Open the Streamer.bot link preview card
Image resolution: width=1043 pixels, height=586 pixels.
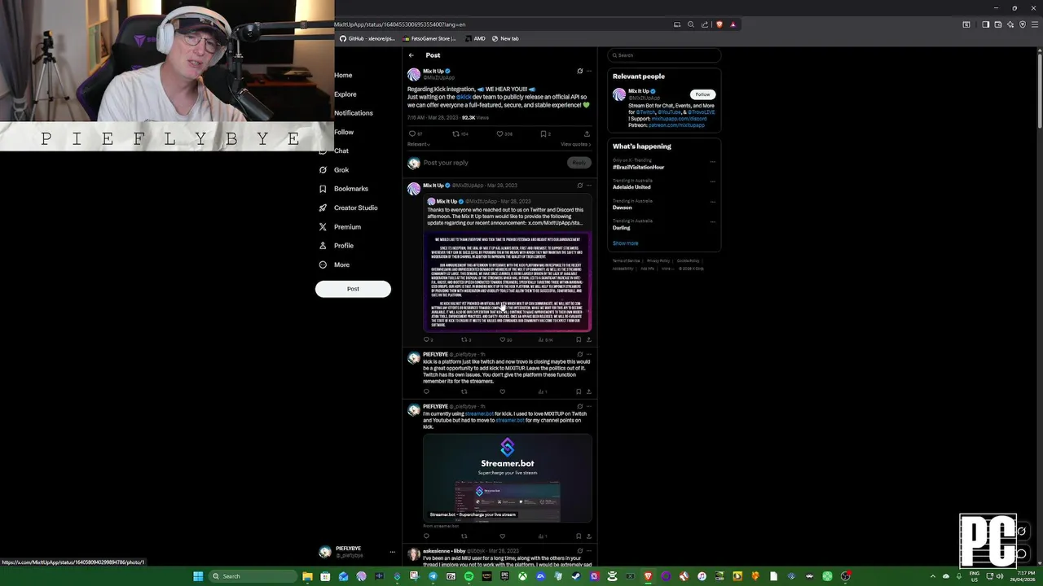(x=507, y=478)
